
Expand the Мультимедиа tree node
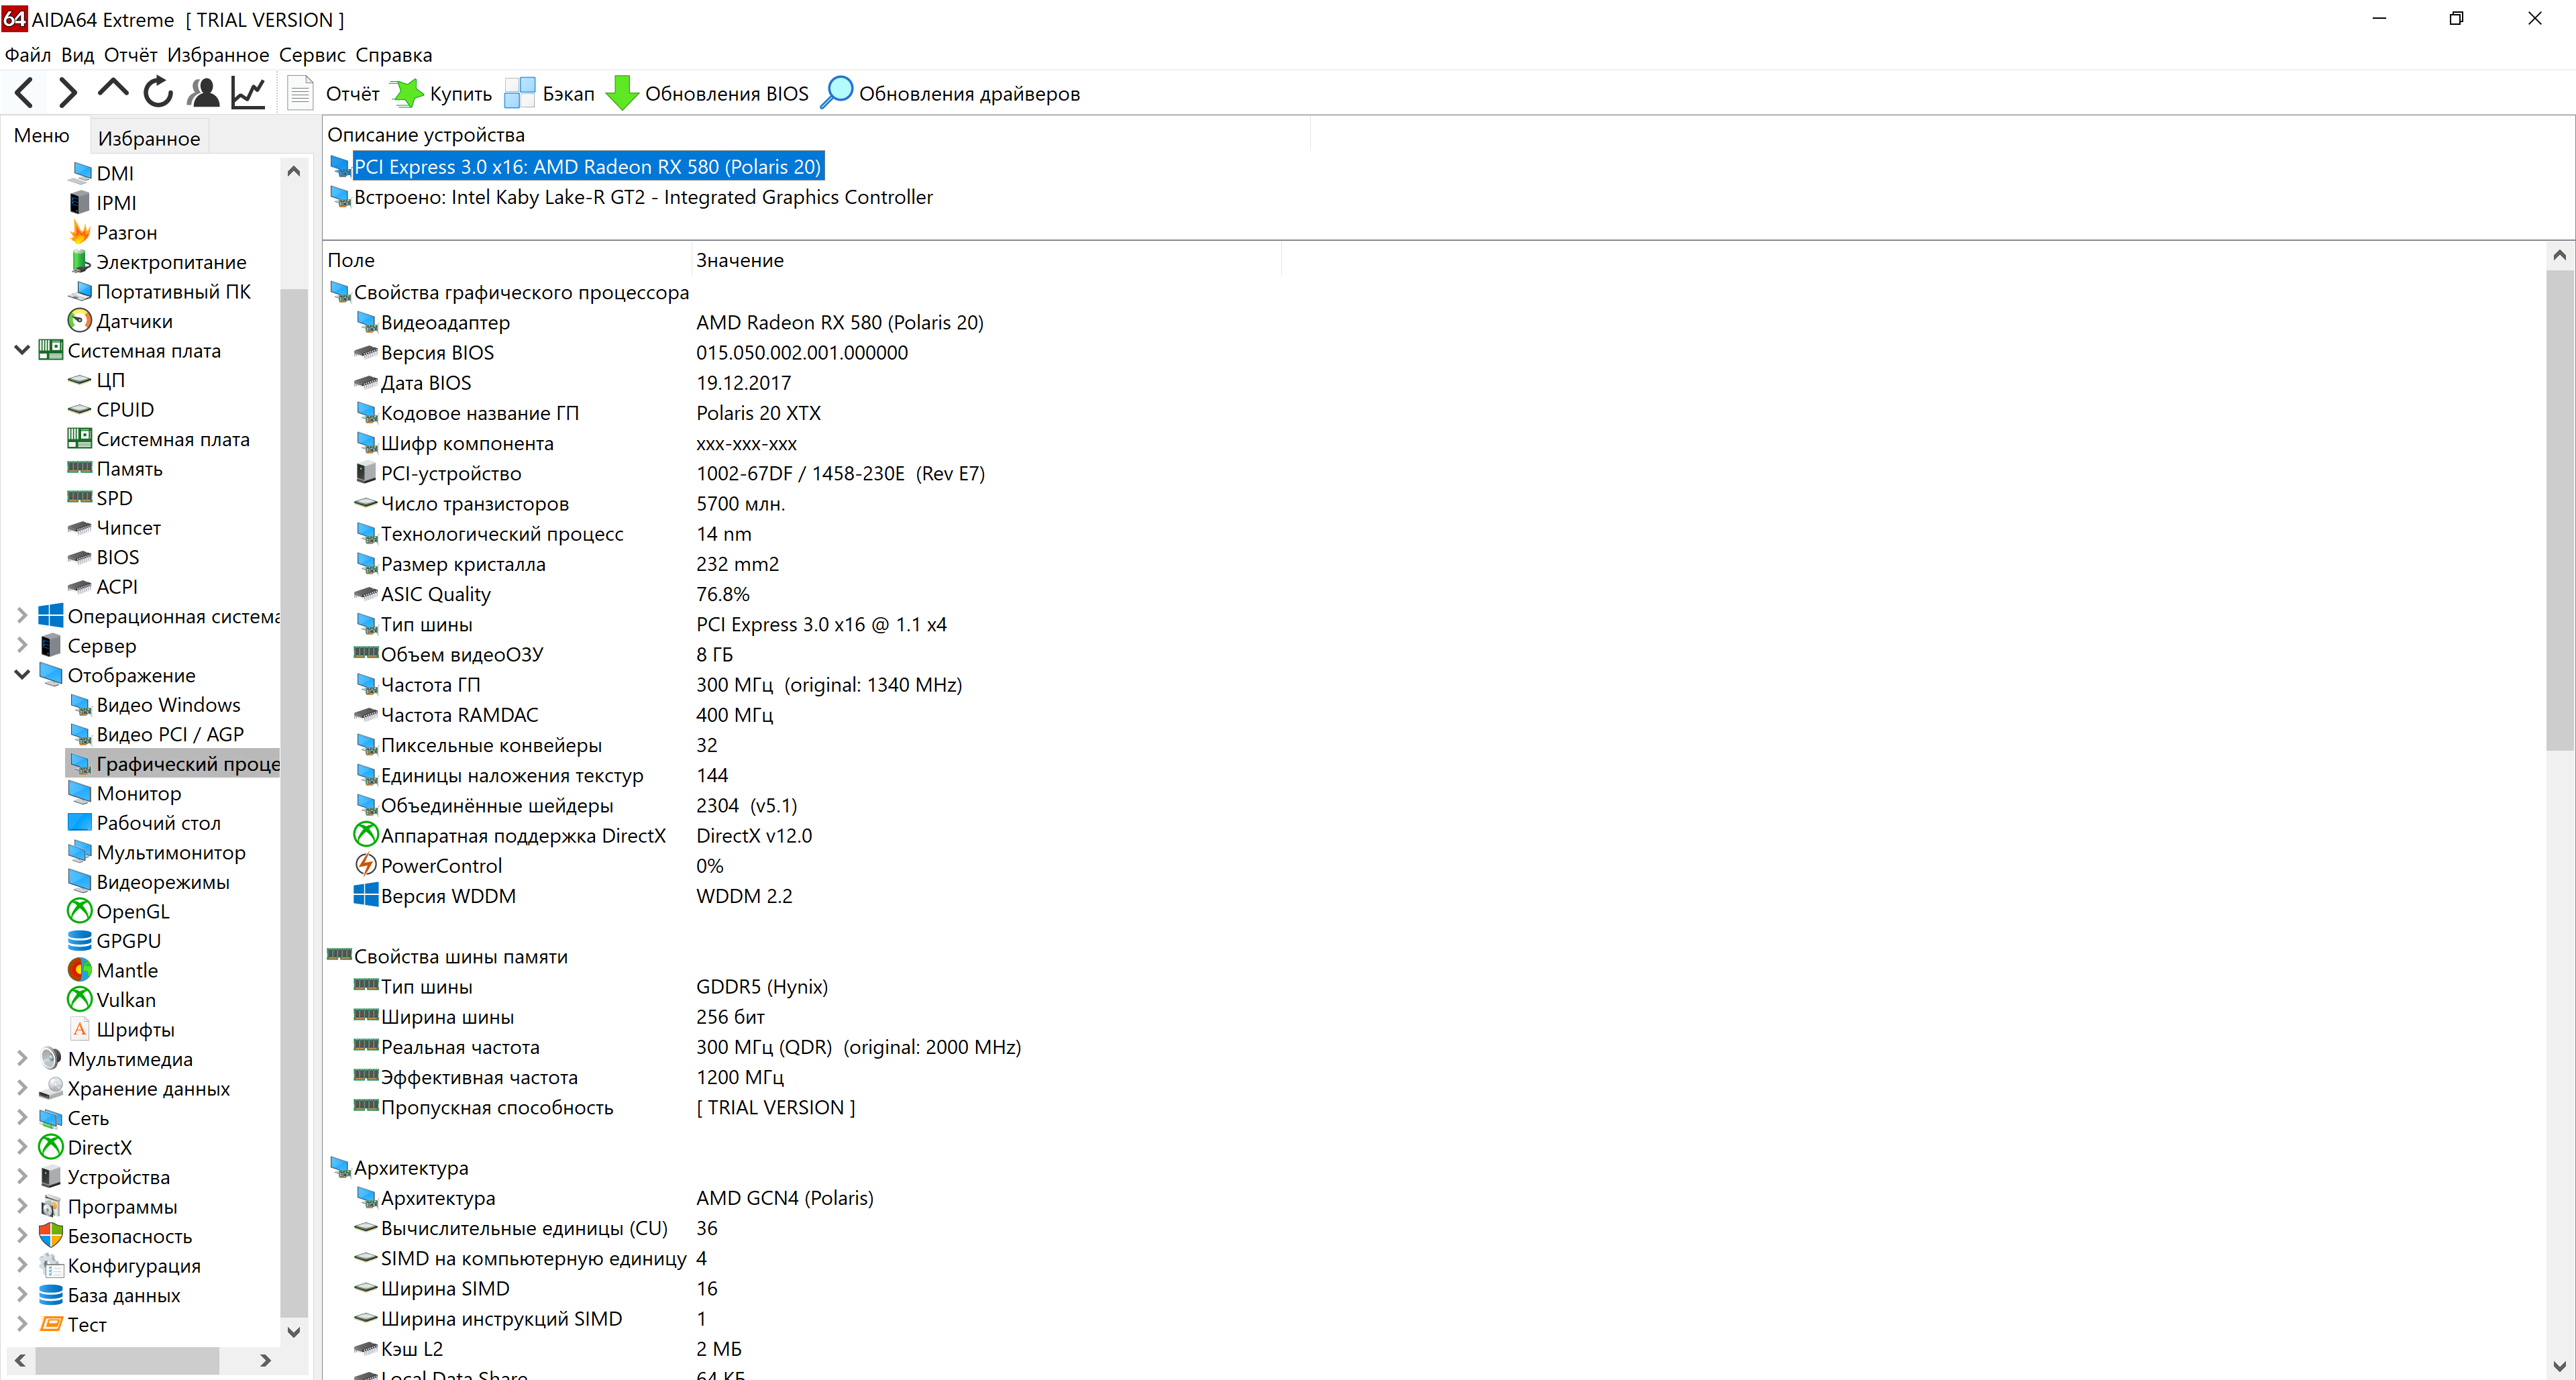pos(22,1058)
